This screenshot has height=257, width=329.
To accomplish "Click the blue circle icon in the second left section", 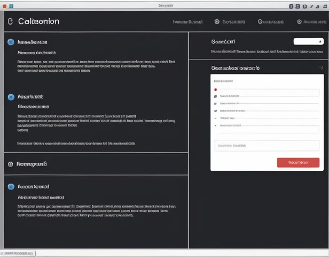I will pos(11,97).
